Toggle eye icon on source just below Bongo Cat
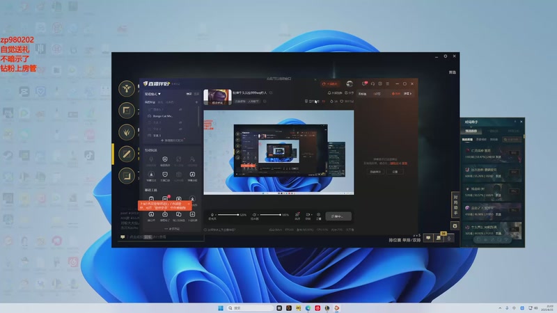The width and height of the screenshot is (557, 313). [180, 122]
